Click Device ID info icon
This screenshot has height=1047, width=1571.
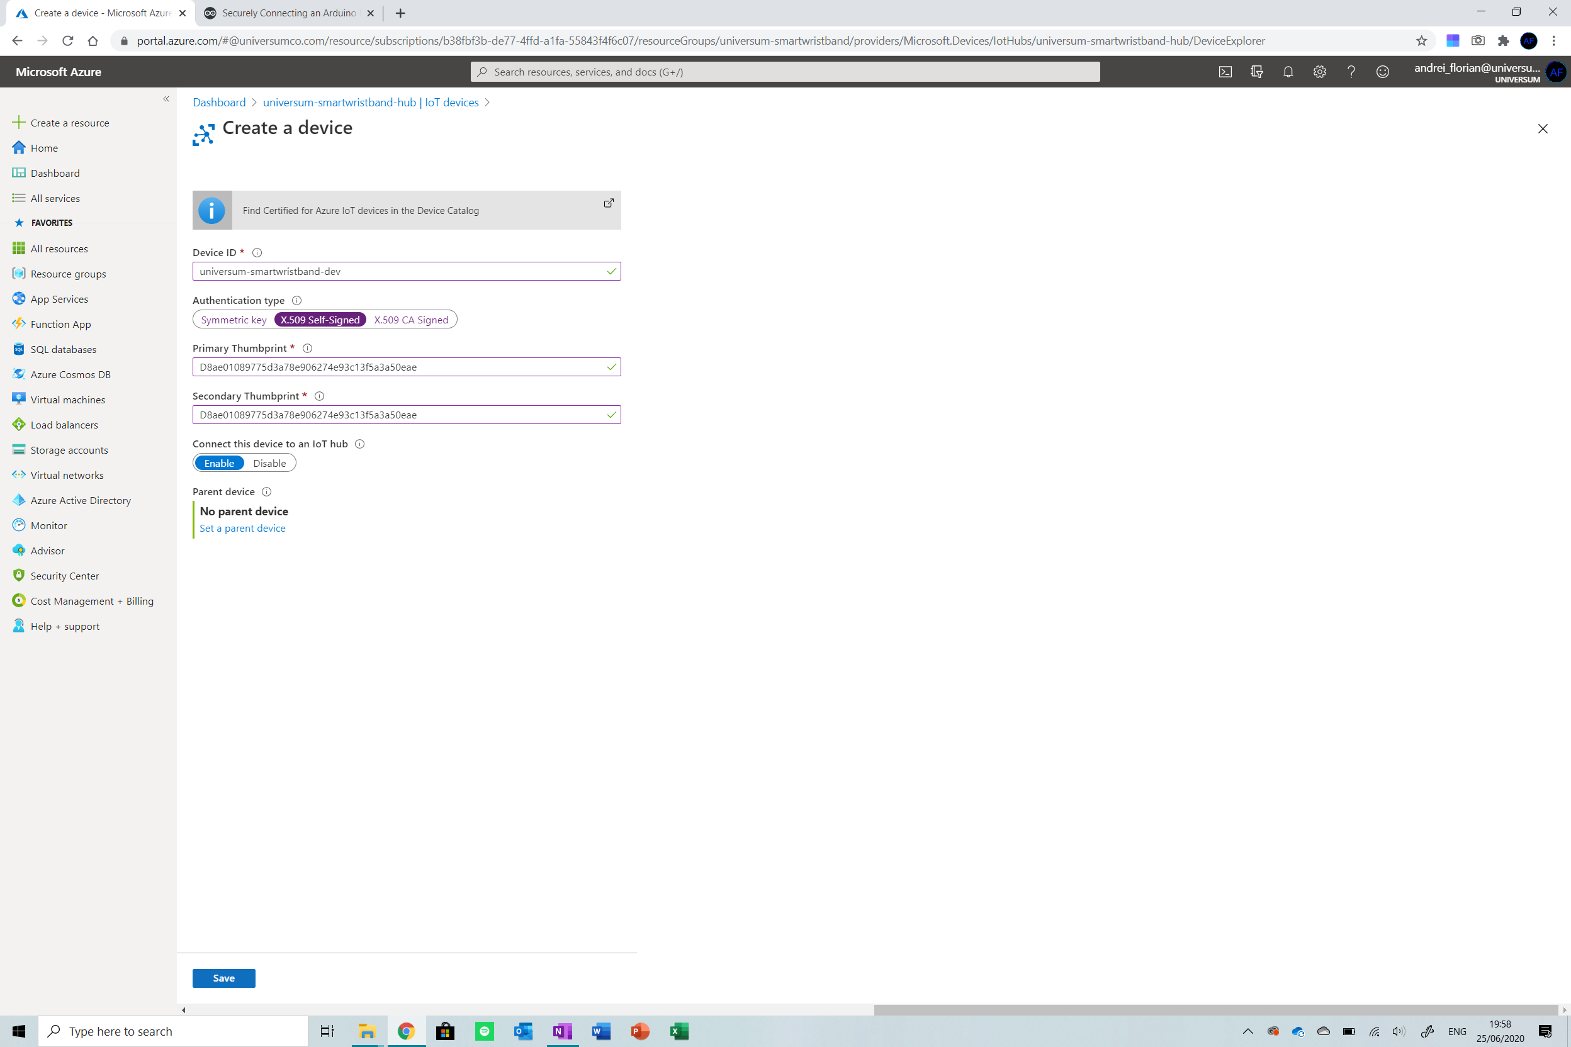[257, 252]
